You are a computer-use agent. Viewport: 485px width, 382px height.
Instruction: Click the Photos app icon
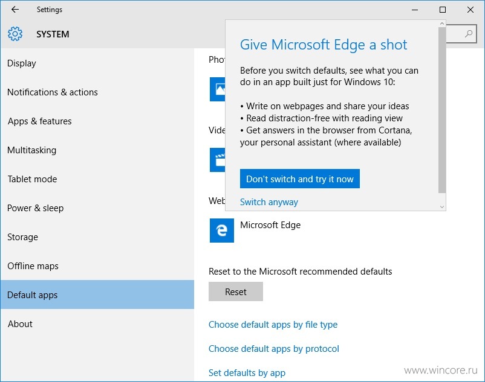[x=218, y=89]
